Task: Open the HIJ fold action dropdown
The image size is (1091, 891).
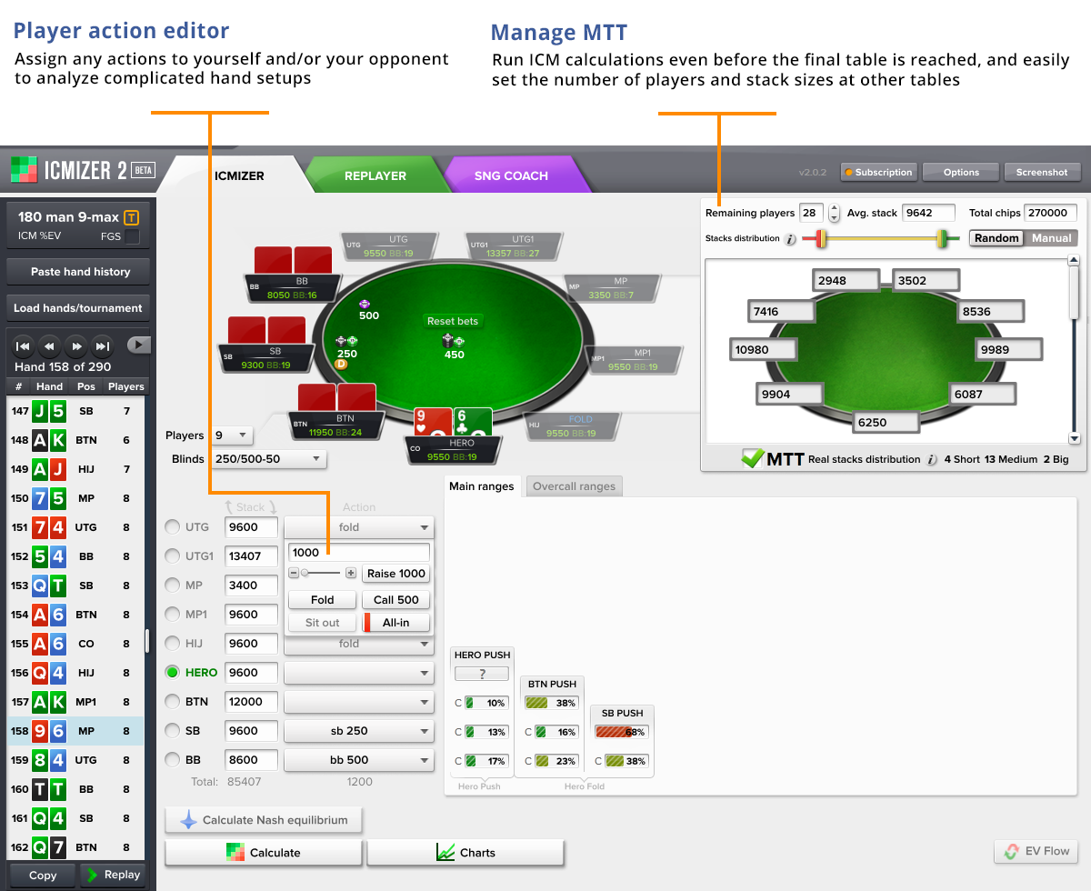Action: (359, 644)
